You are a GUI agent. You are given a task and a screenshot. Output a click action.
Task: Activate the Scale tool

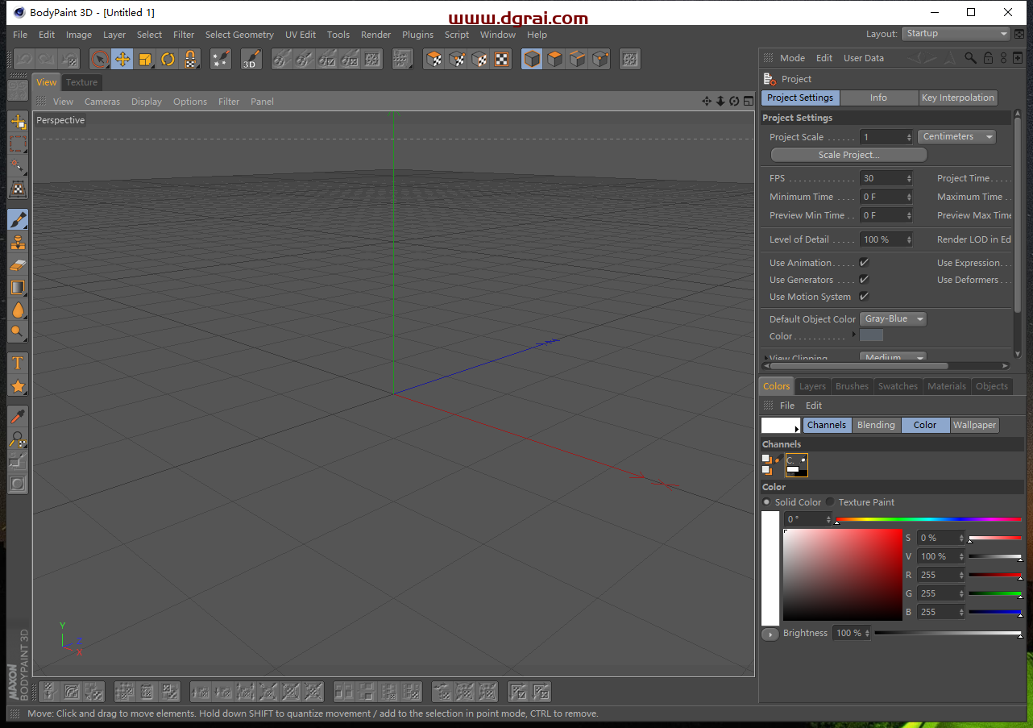click(145, 59)
